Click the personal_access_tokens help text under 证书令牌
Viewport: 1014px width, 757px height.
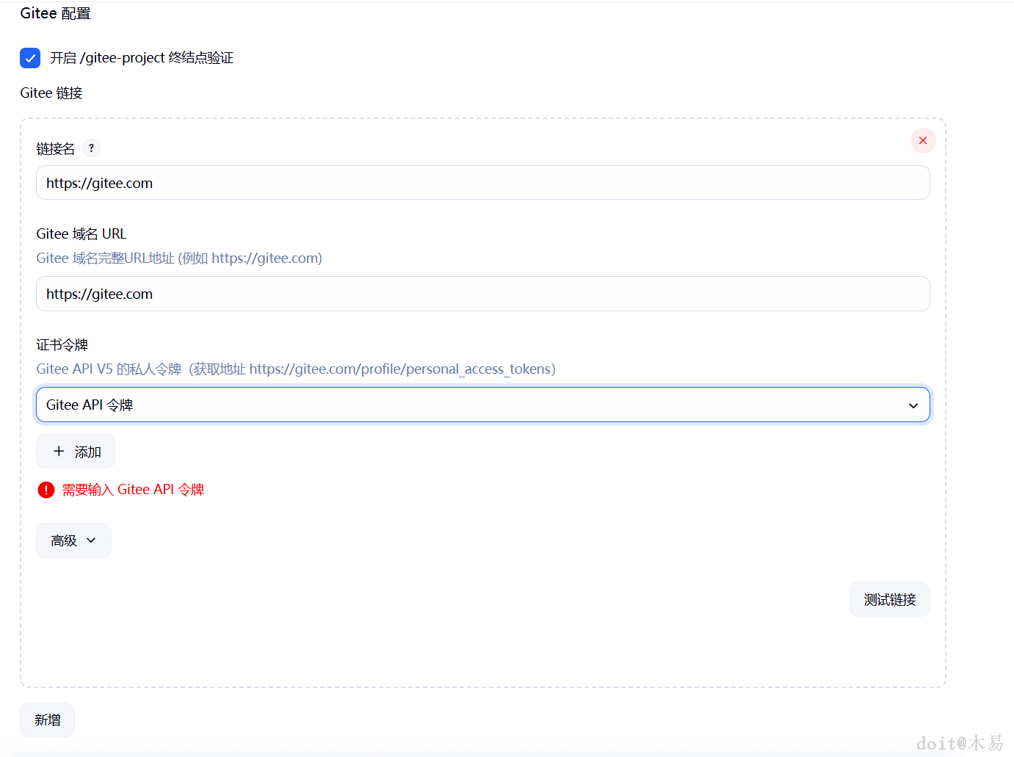(x=296, y=369)
